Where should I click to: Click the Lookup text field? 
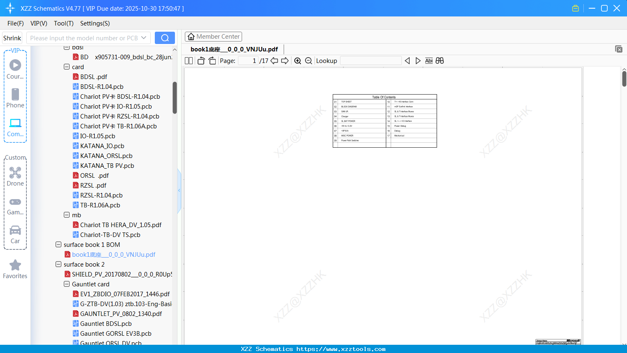click(x=371, y=61)
